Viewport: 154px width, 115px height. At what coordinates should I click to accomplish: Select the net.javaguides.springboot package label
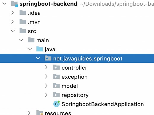(88, 59)
